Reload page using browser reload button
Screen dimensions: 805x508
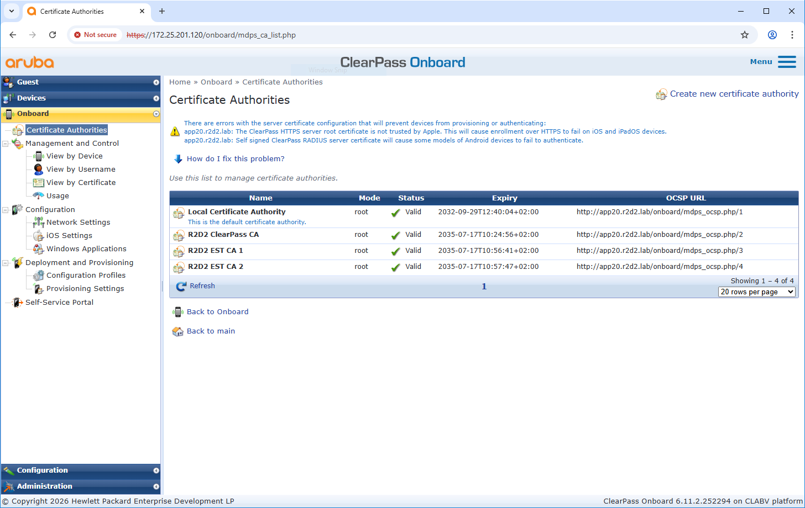point(53,35)
